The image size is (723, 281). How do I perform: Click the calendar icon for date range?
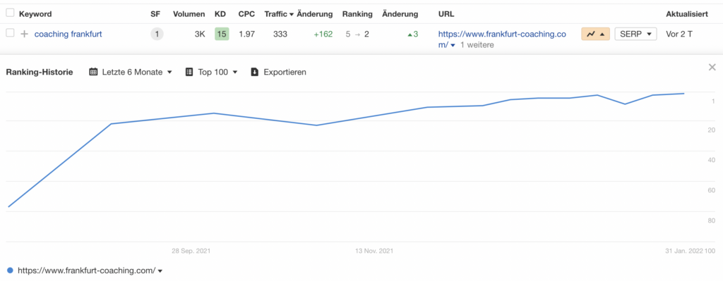[x=93, y=73]
